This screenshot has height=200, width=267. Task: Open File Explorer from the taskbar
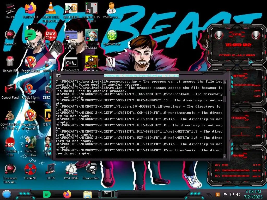tap(88, 195)
